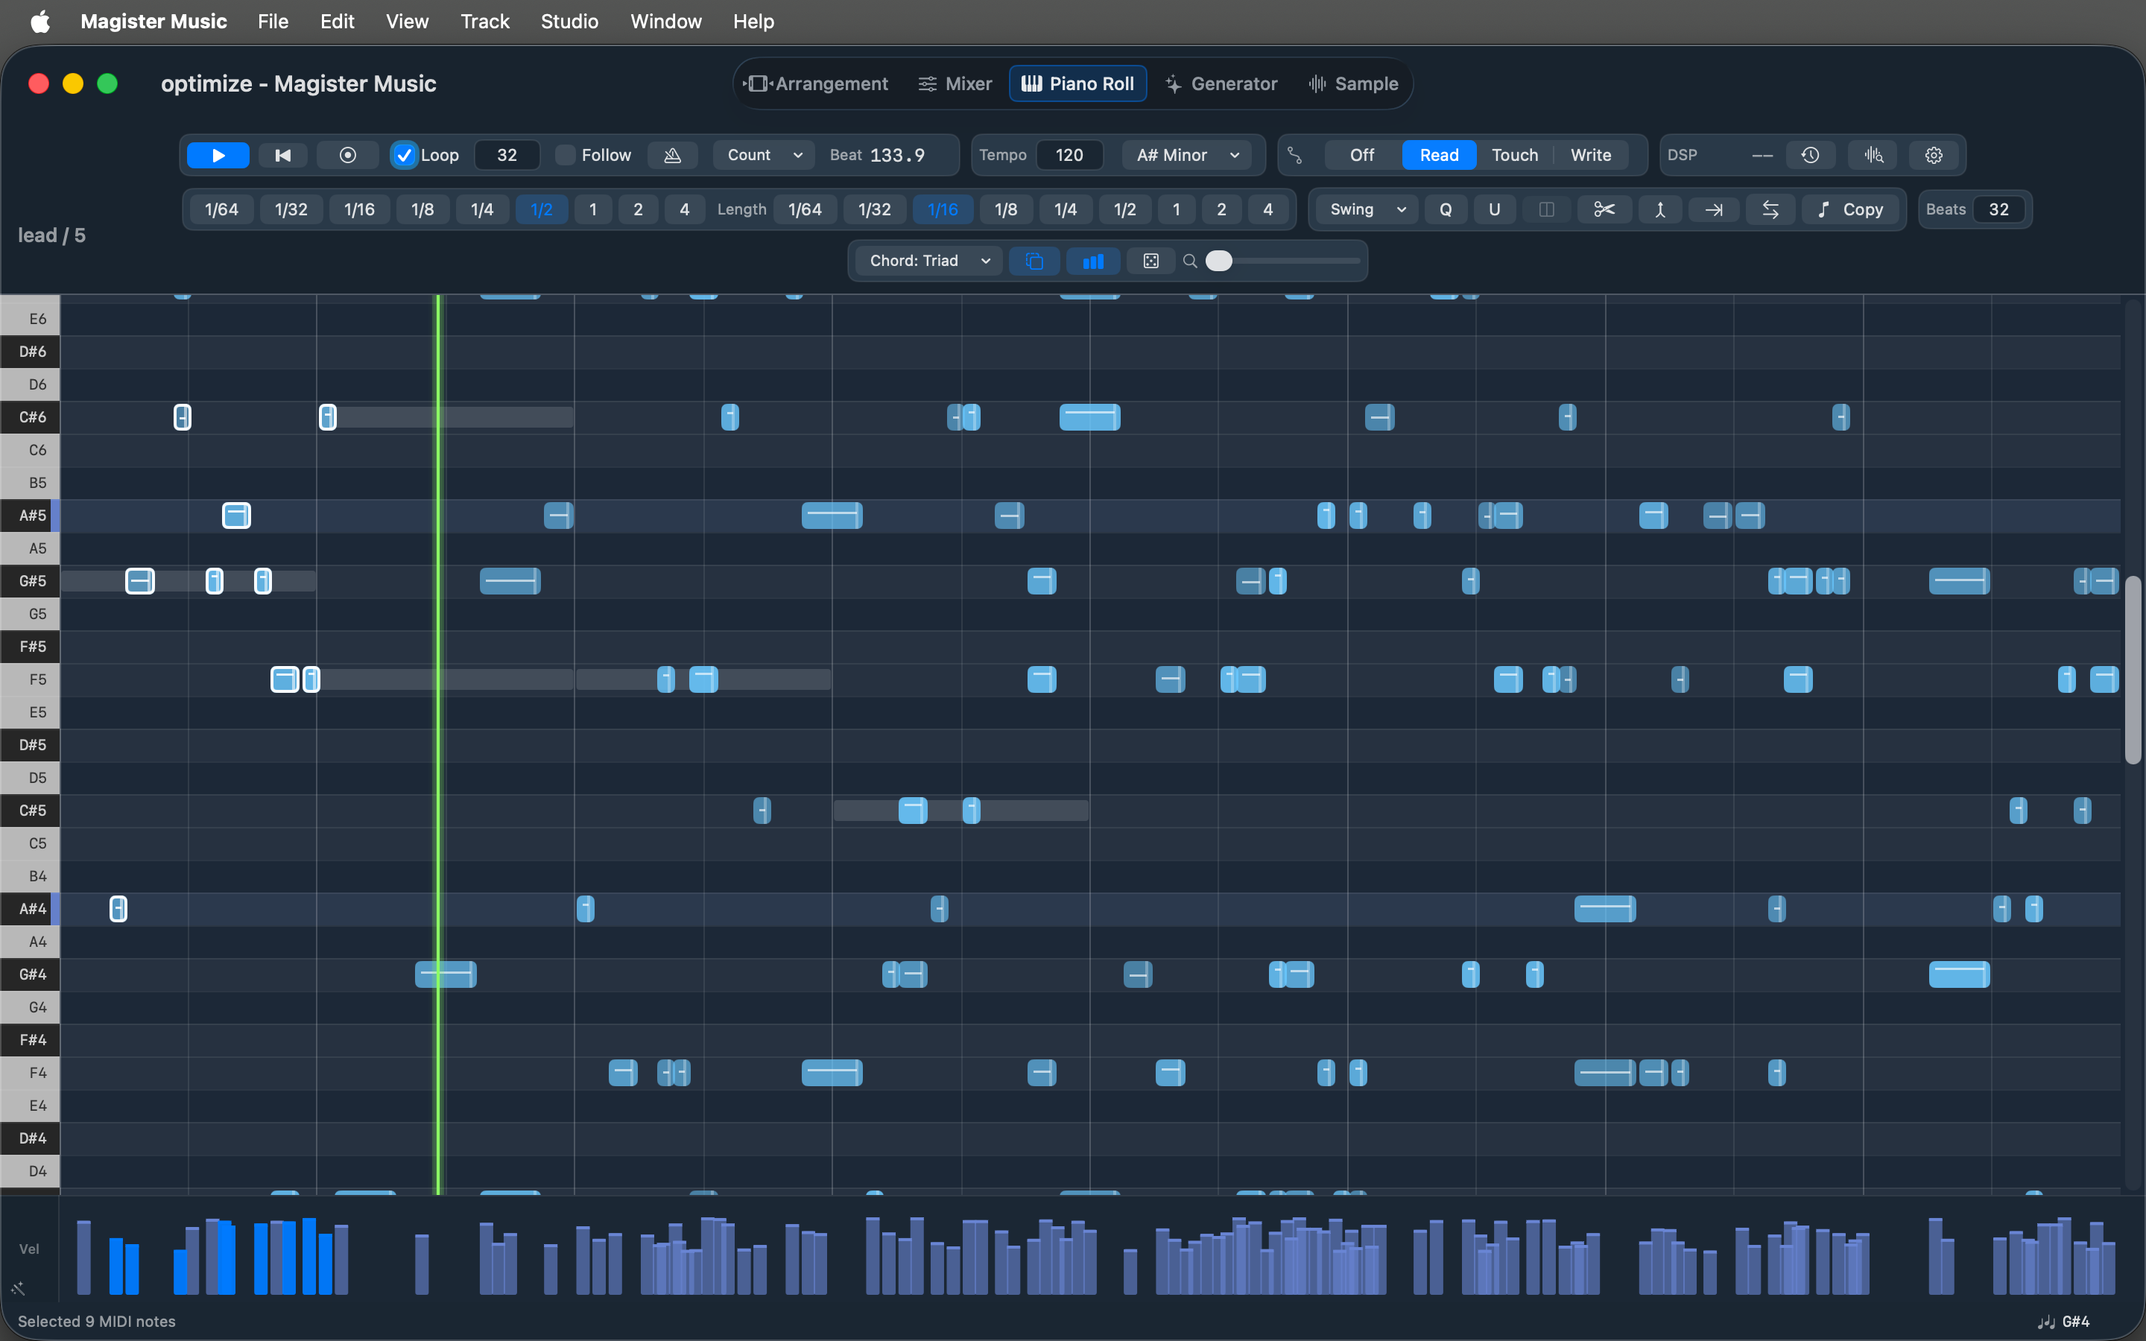The height and width of the screenshot is (1341, 2146).
Task: Click the Q quantize button
Action: click(1446, 209)
